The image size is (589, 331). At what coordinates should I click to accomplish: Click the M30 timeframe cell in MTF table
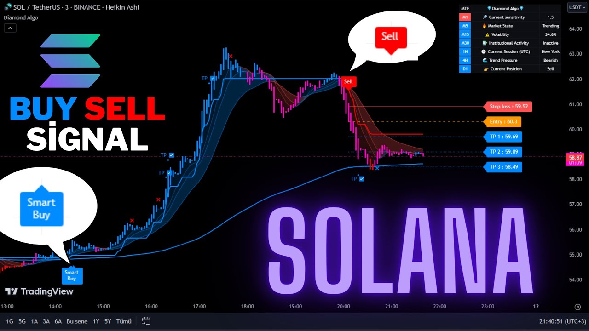point(465,43)
